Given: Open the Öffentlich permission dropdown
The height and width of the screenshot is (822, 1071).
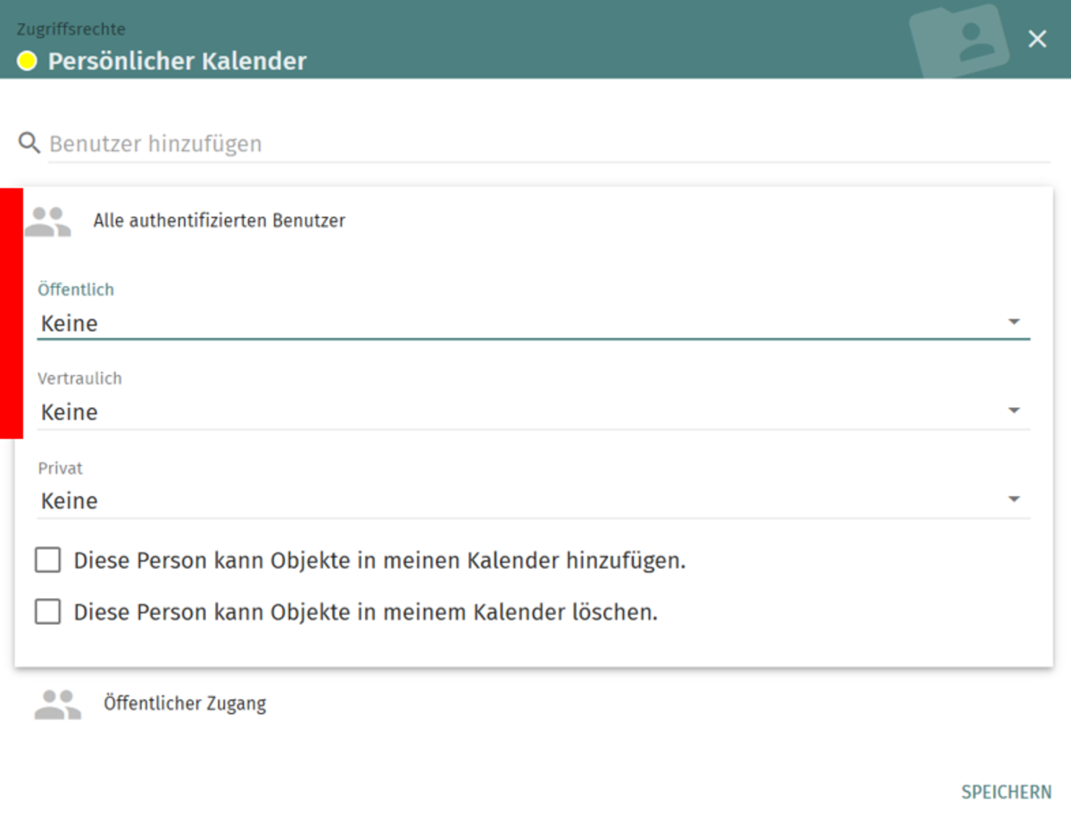Looking at the screenshot, I should (x=534, y=323).
